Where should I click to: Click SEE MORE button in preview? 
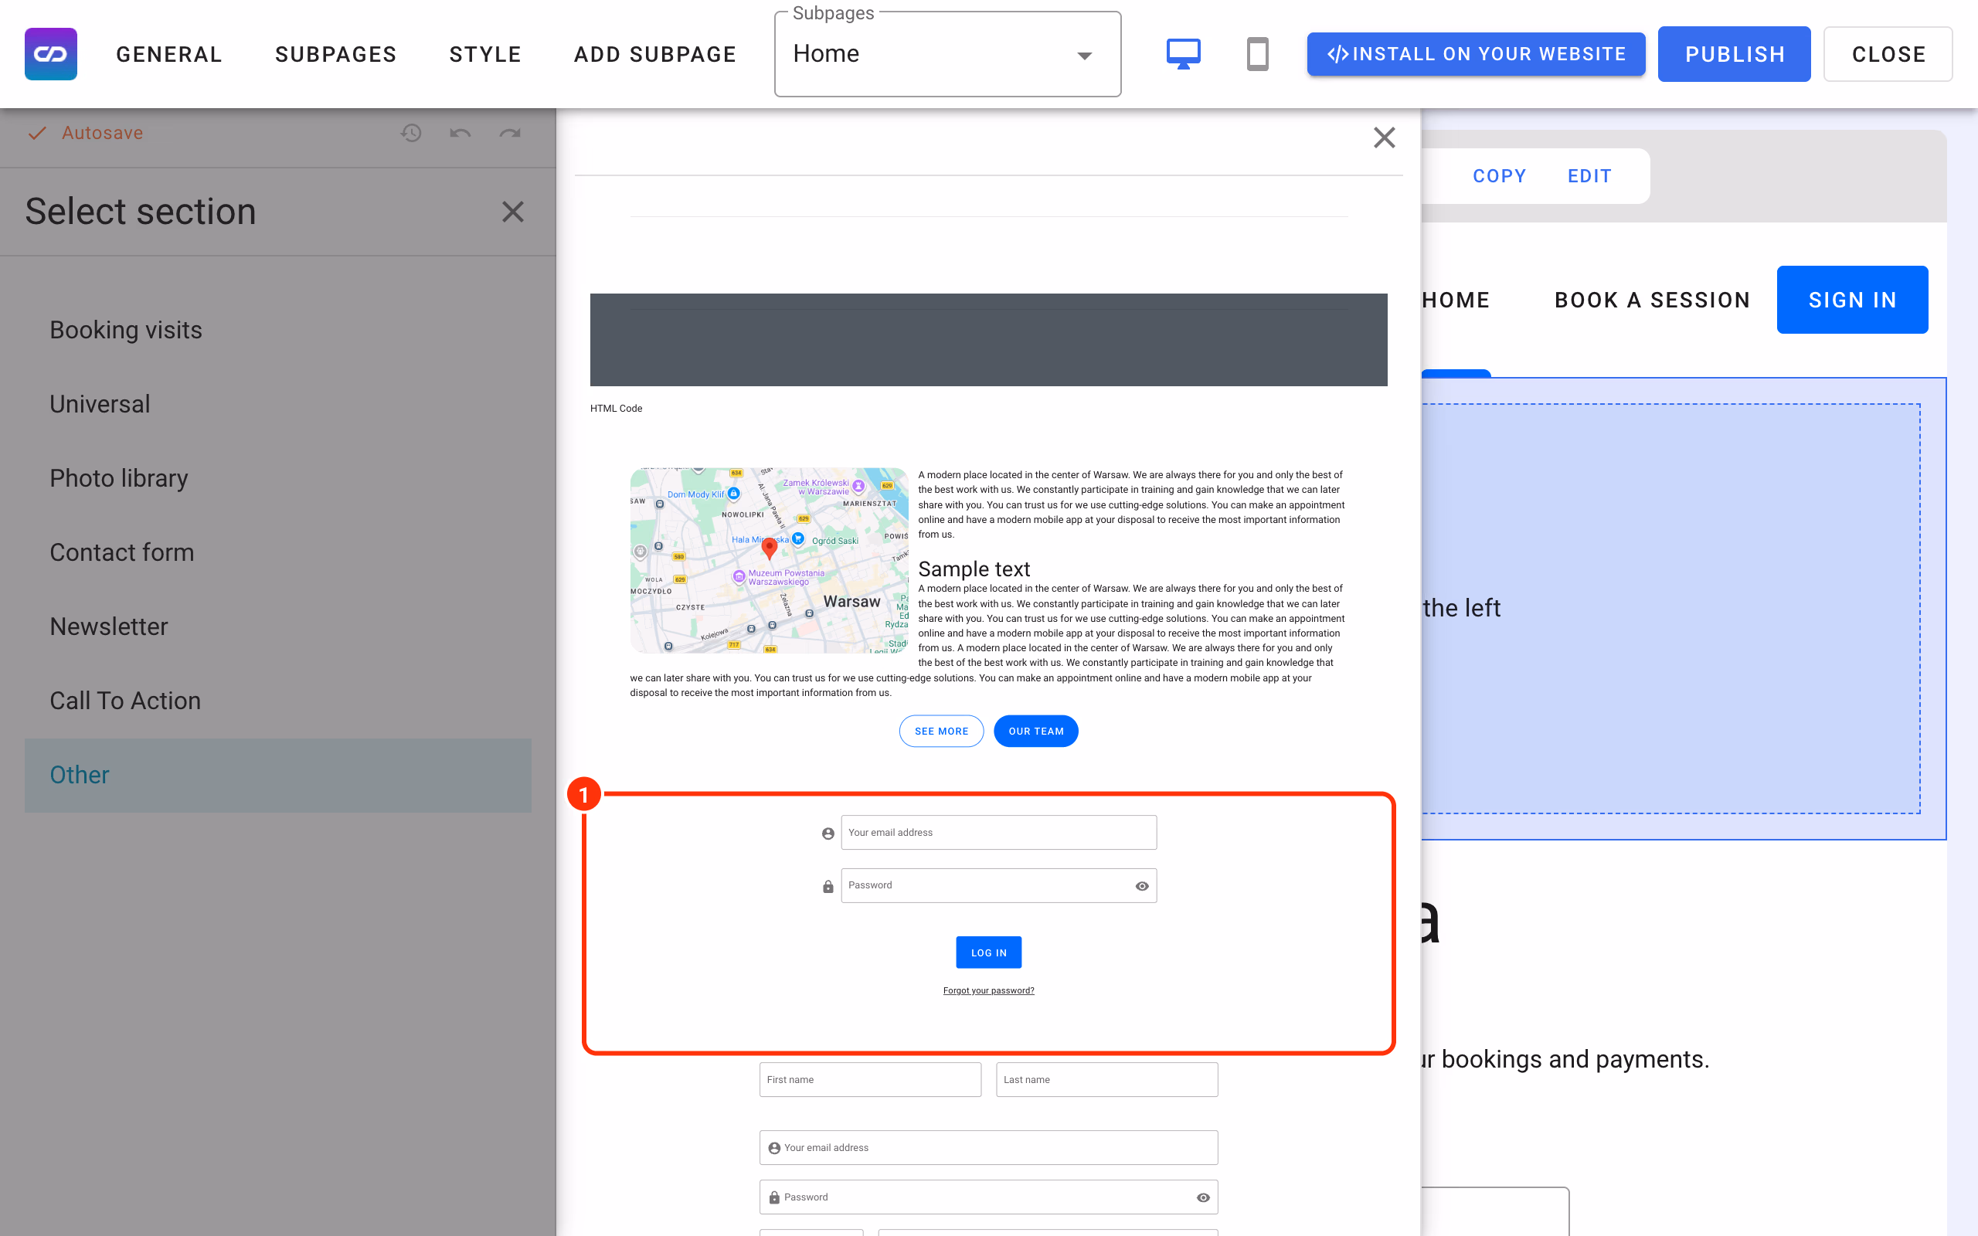[x=941, y=731]
